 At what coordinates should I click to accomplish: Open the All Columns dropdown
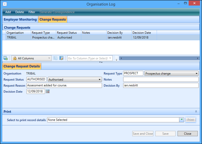pyautogui.click(x=49, y=58)
